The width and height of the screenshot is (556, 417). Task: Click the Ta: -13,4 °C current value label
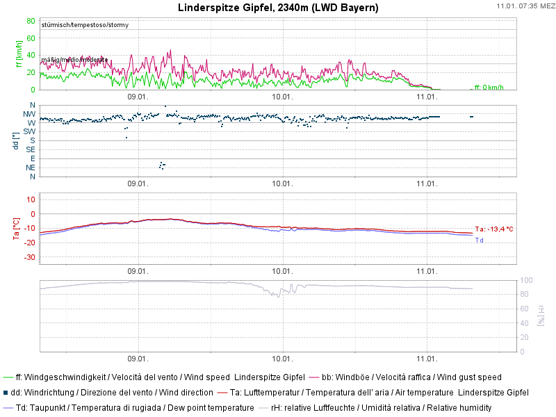[x=494, y=229]
